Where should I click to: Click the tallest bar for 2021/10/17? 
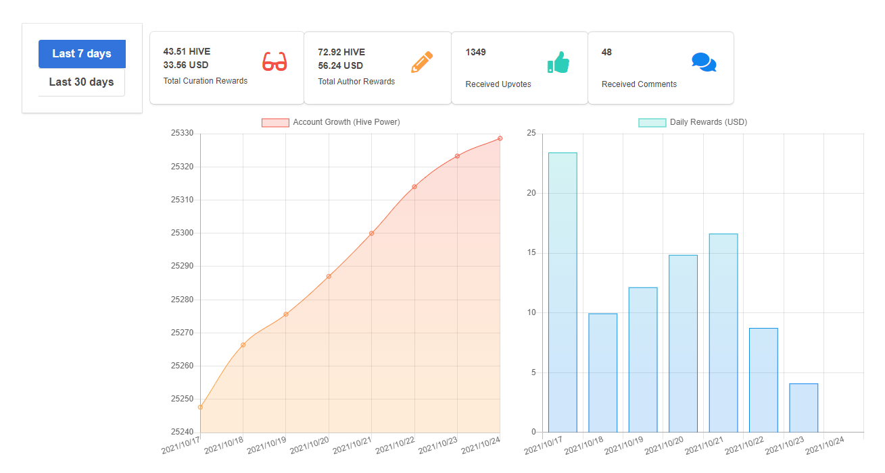tap(563, 292)
